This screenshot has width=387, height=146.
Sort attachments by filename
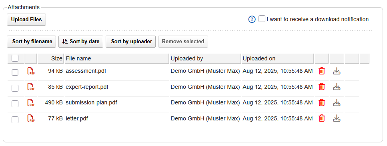pos(32,42)
